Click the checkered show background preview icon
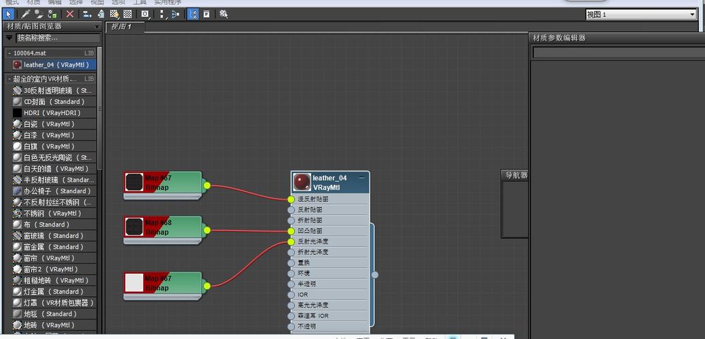 tap(128, 14)
